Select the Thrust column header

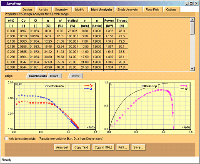122,20
